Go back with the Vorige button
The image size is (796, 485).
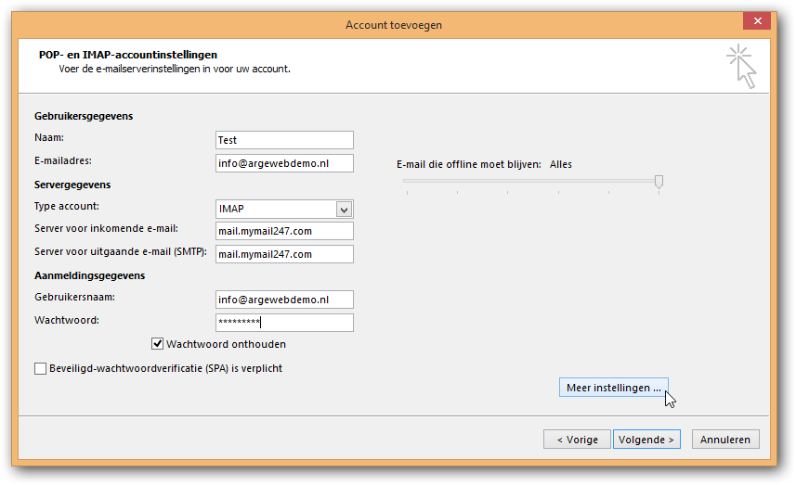tap(577, 440)
